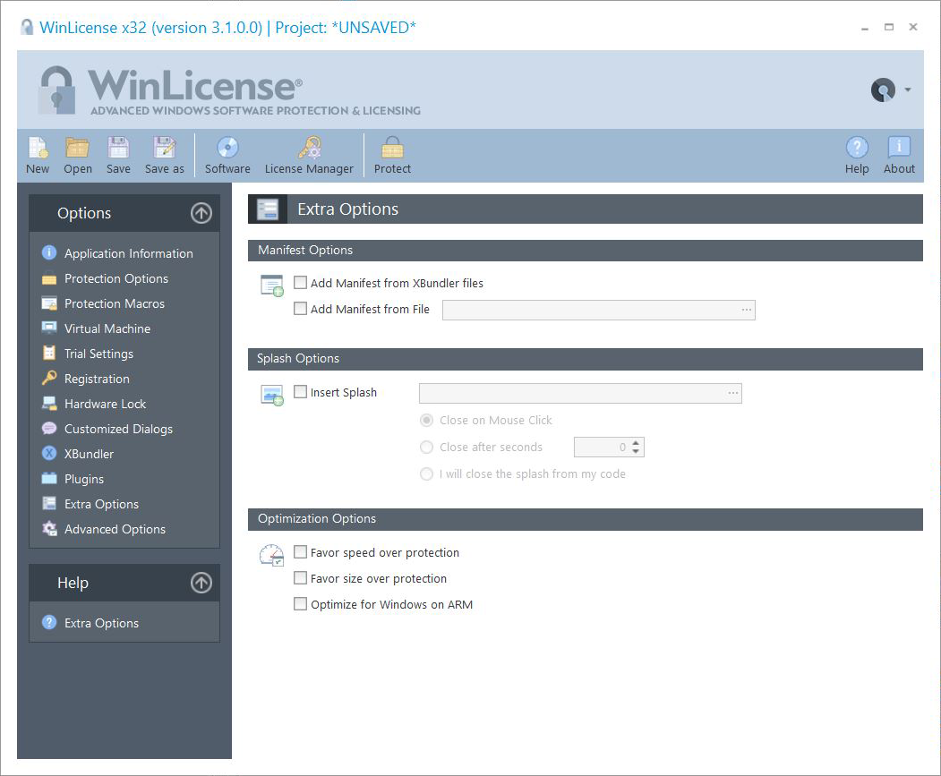Screen dimensions: 941x776
Task: Click the Protection Macros sidebar icon
Action: click(49, 303)
